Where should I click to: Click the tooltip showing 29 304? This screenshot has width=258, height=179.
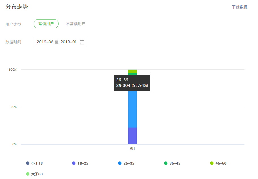coord(132,83)
